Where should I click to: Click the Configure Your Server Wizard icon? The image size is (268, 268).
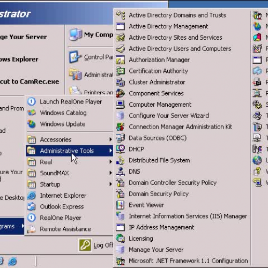pyautogui.click(x=121, y=116)
